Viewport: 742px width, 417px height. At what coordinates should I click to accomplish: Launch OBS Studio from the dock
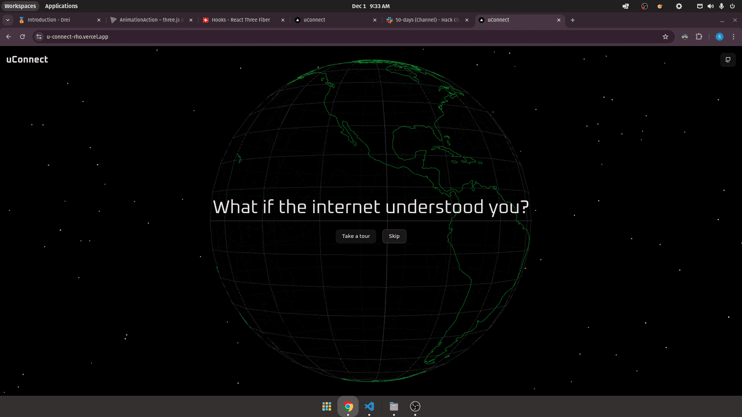pyautogui.click(x=415, y=407)
